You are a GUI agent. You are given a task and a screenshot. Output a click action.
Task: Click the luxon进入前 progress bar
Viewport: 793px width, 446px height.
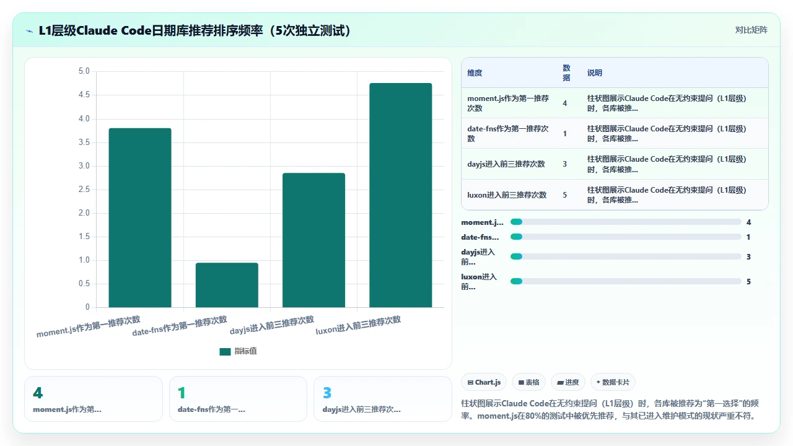point(626,281)
